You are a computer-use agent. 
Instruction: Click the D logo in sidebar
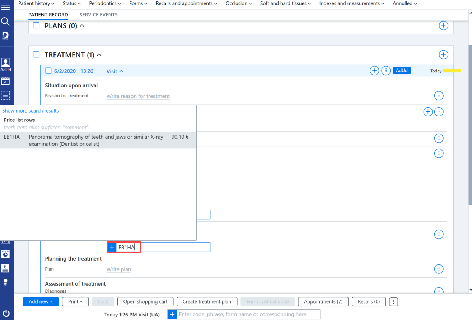coord(5,35)
